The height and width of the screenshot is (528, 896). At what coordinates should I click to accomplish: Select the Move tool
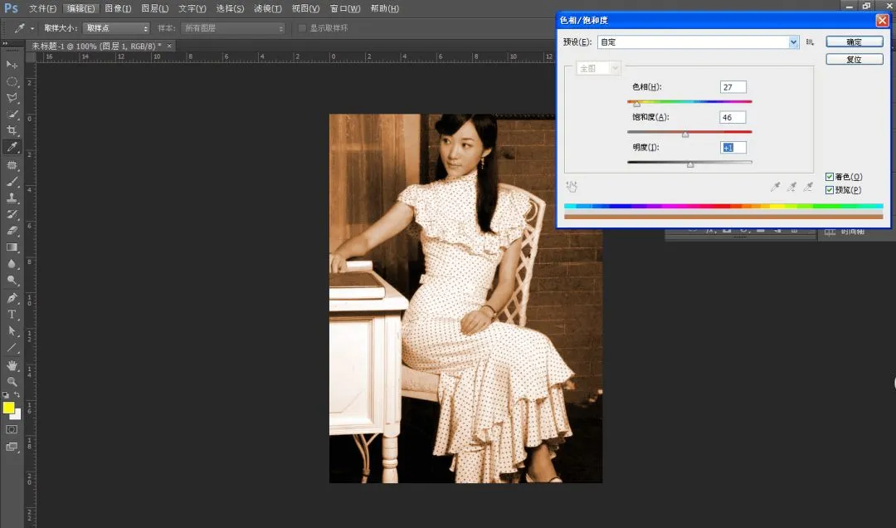click(12, 65)
